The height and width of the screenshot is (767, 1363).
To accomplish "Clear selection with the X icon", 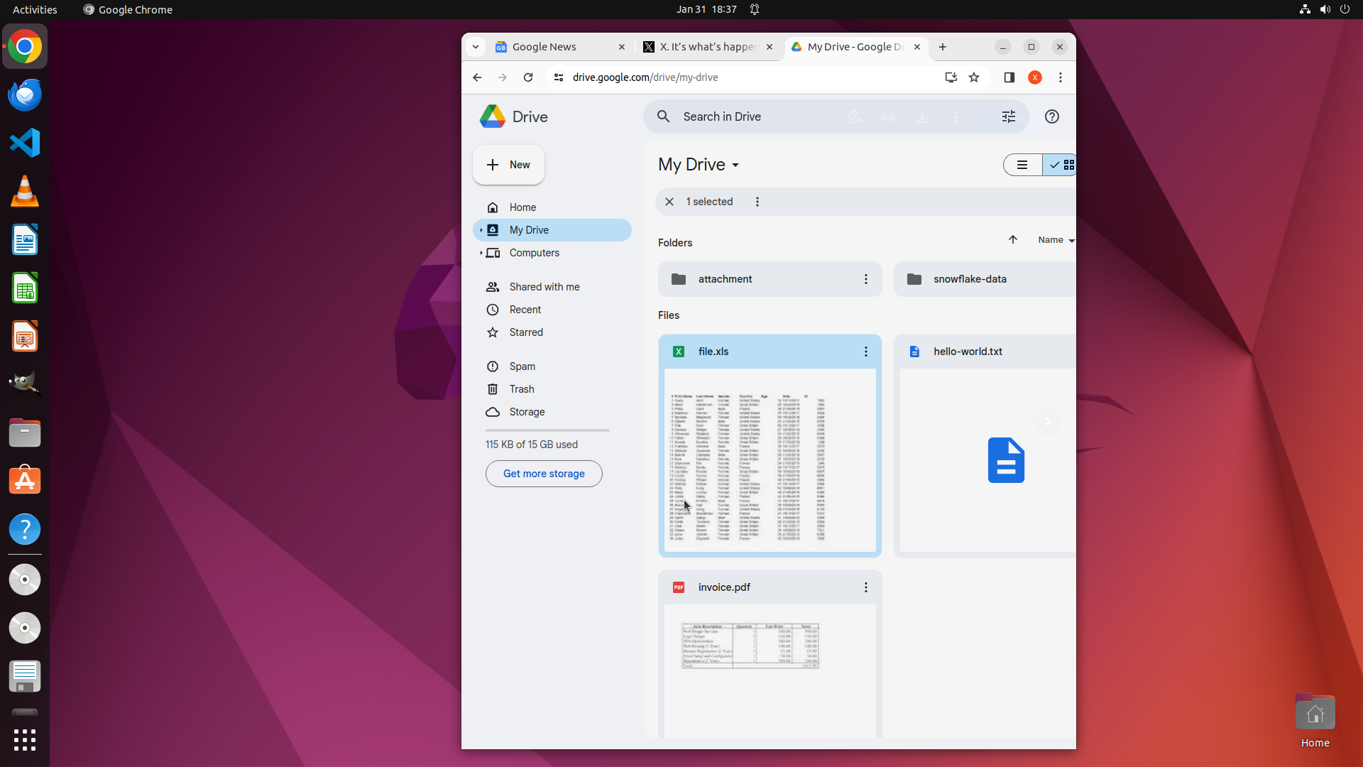I will 669,202.
